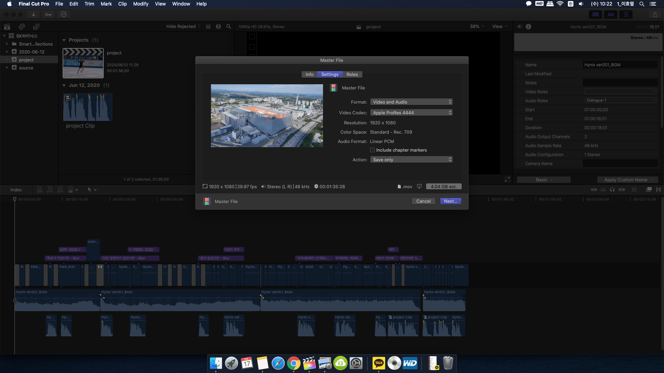Viewport: 664px width, 373px height.
Task: Click the Next... button
Action: pos(450,201)
